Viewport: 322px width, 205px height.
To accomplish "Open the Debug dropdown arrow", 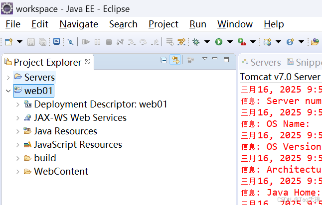I will 207,42.
